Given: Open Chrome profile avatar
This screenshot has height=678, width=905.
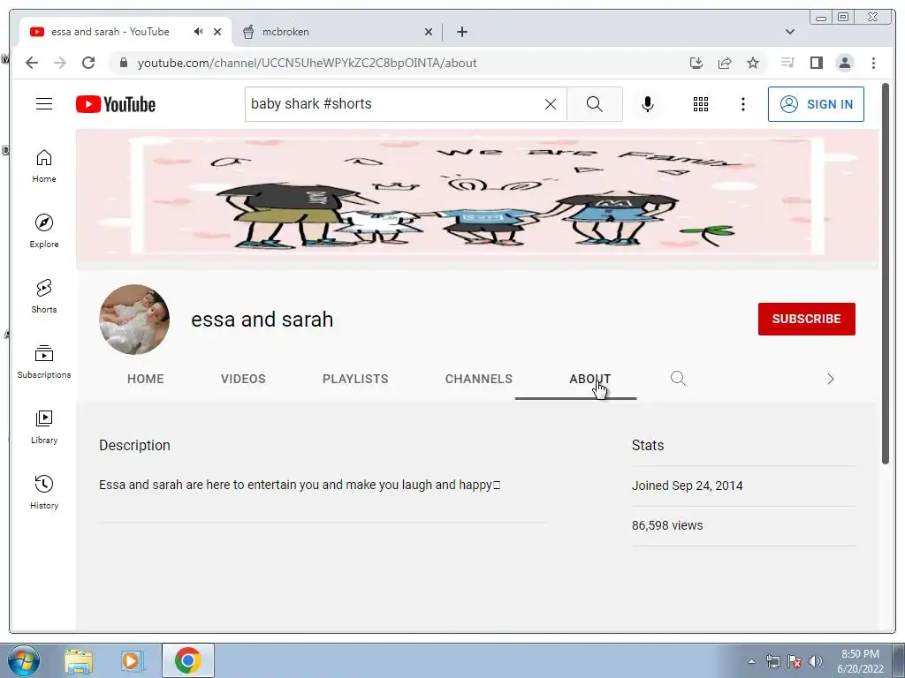Looking at the screenshot, I should pyautogui.click(x=844, y=63).
